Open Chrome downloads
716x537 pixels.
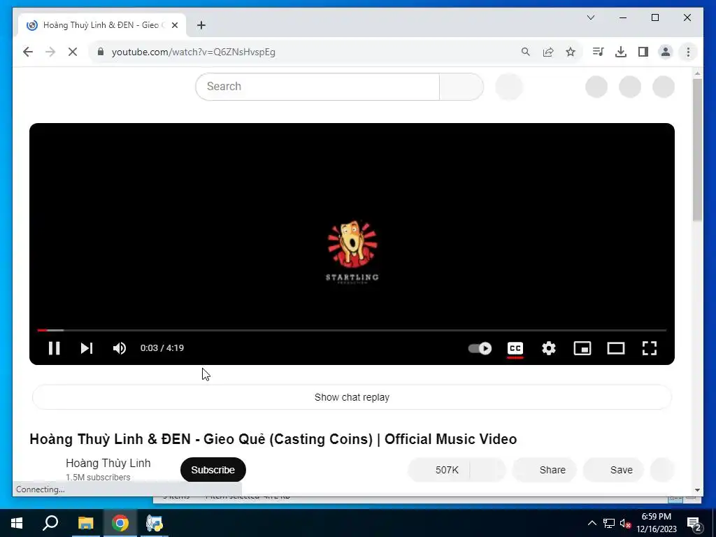(621, 52)
